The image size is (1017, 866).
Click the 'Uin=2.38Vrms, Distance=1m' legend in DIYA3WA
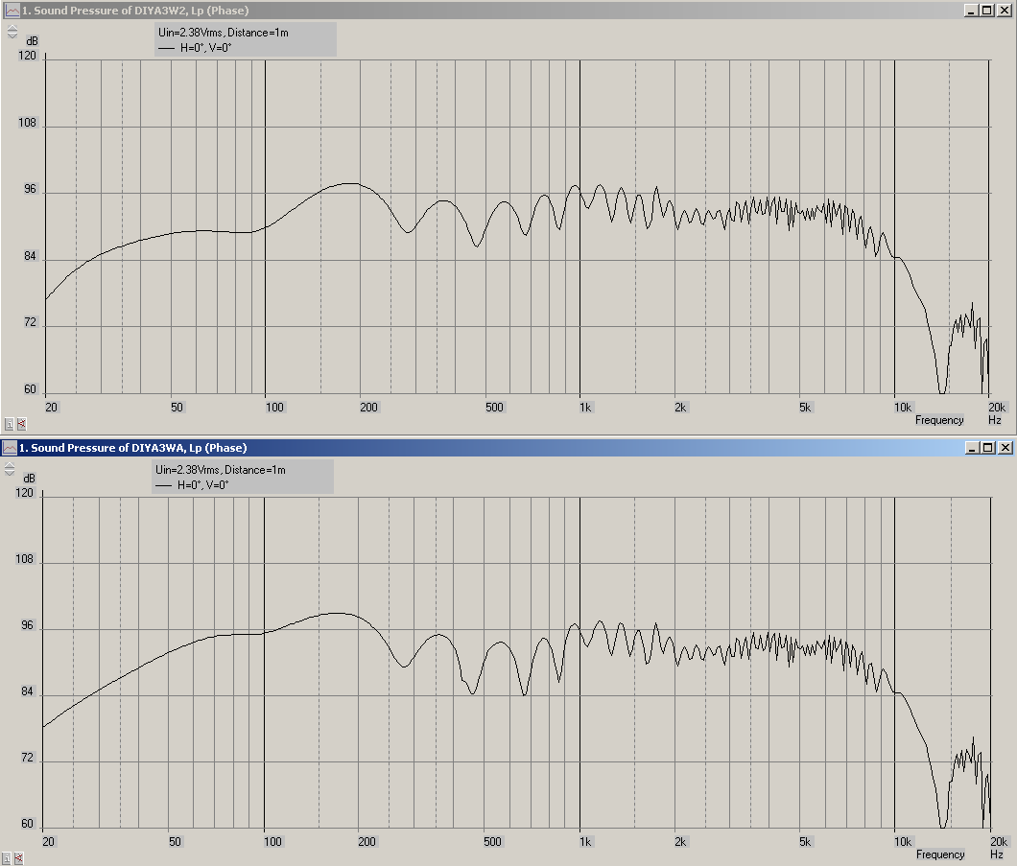pos(221,470)
